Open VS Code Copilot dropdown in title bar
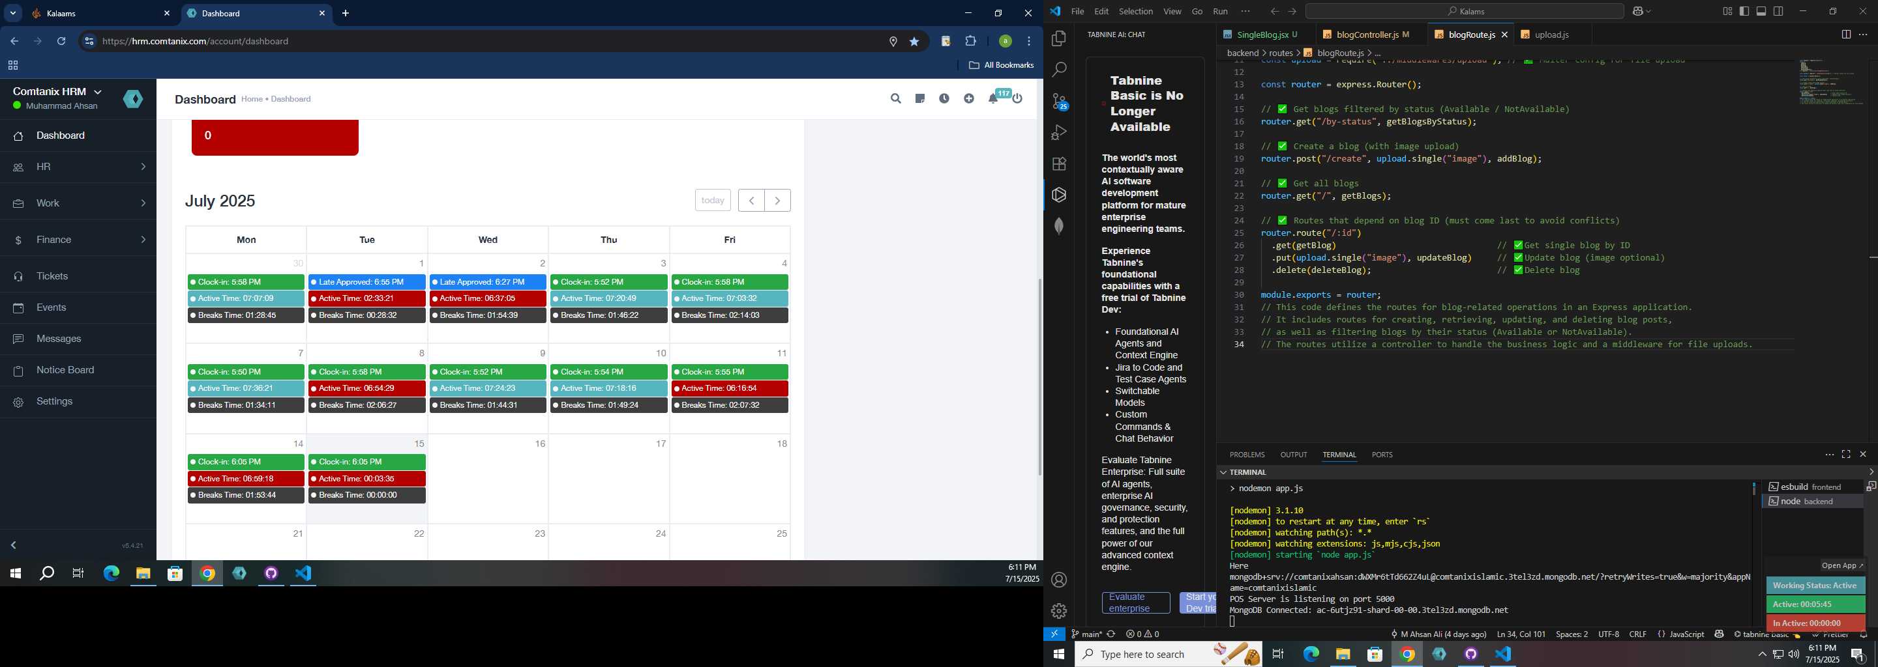The width and height of the screenshot is (1878, 667). (1641, 12)
